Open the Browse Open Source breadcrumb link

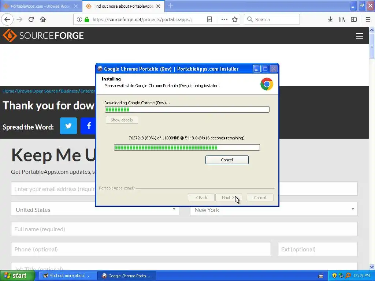pyautogui.click(x=38, y=91)
